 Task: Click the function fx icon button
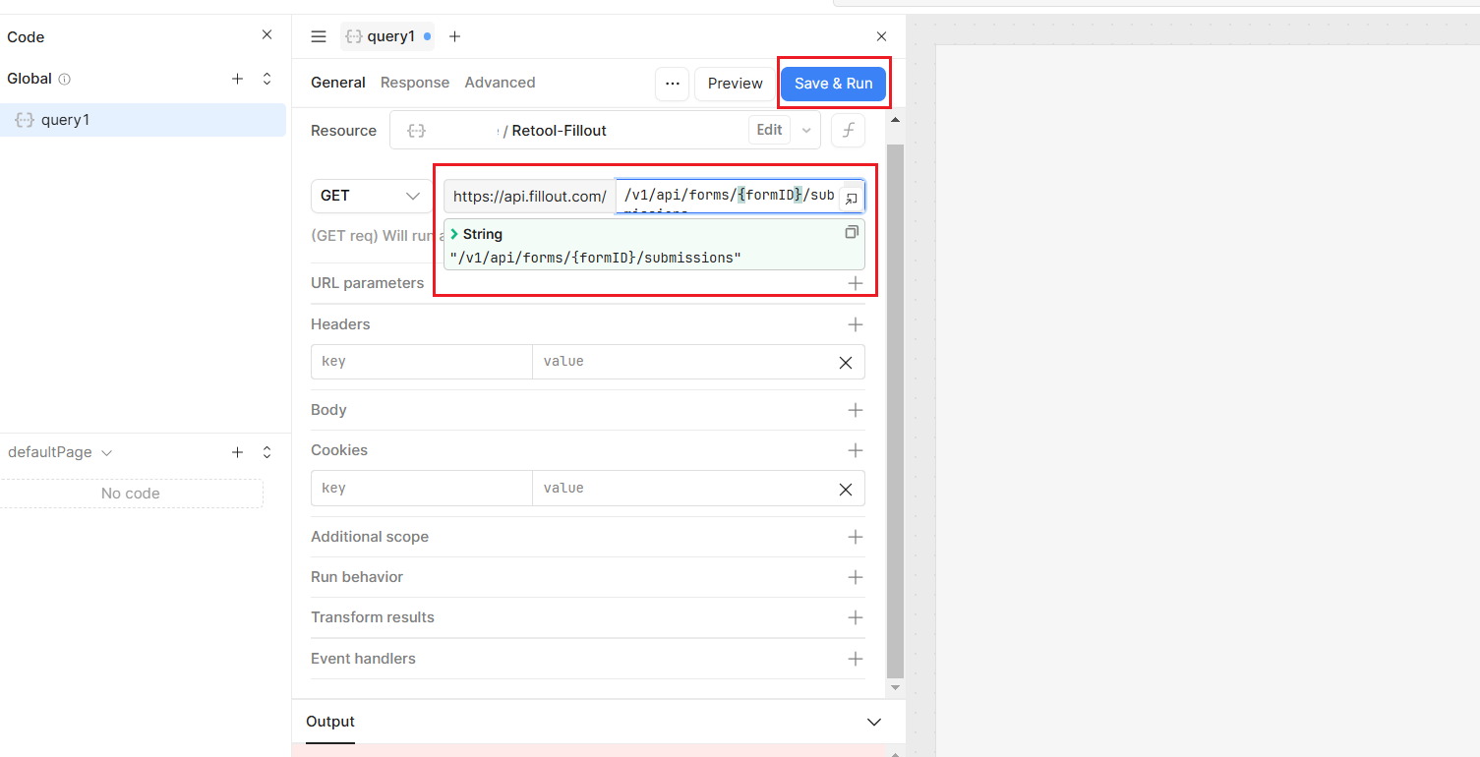pyautogui.click(x=848, y=130)
